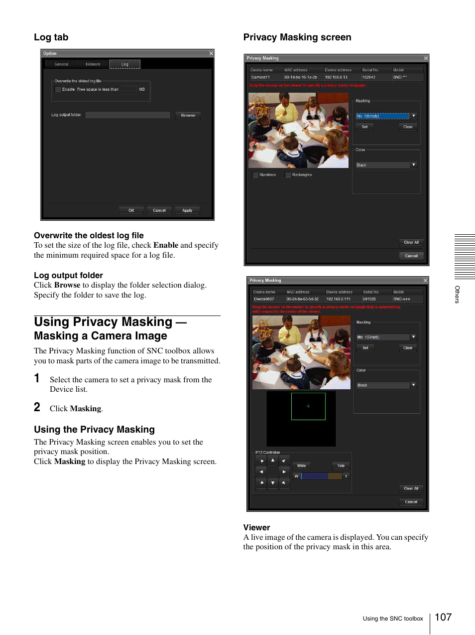
Task: Click the PTZ pan-down arrow
Action: pyautogui.click(x=272, y=482)
